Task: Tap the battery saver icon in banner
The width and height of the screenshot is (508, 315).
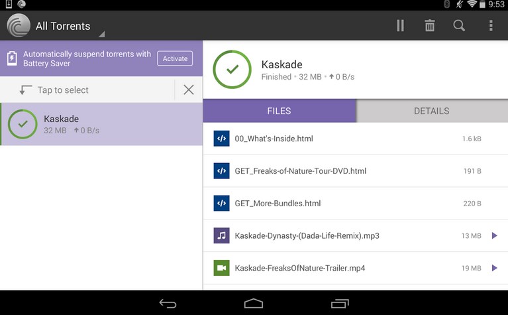Action: click(12, 58)
